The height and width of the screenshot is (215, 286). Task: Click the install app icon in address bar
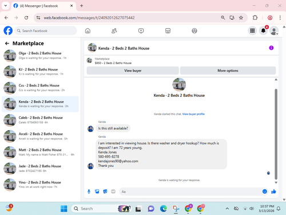(x=232, y=18)
